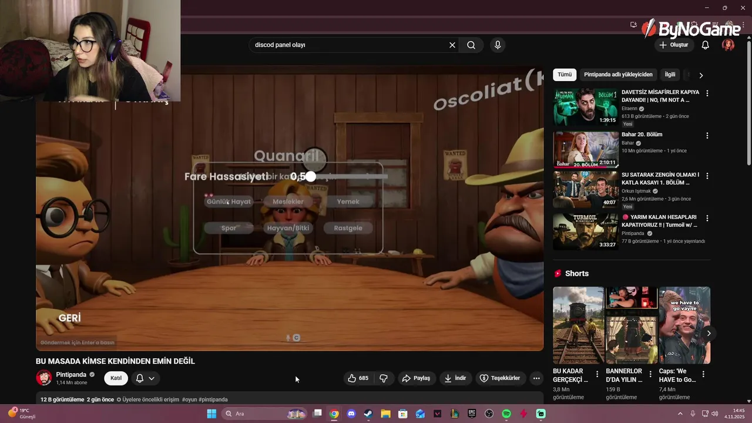Dislike the video with thumbs down
This screenshot has height=423, width=752.
pos(384,378)
